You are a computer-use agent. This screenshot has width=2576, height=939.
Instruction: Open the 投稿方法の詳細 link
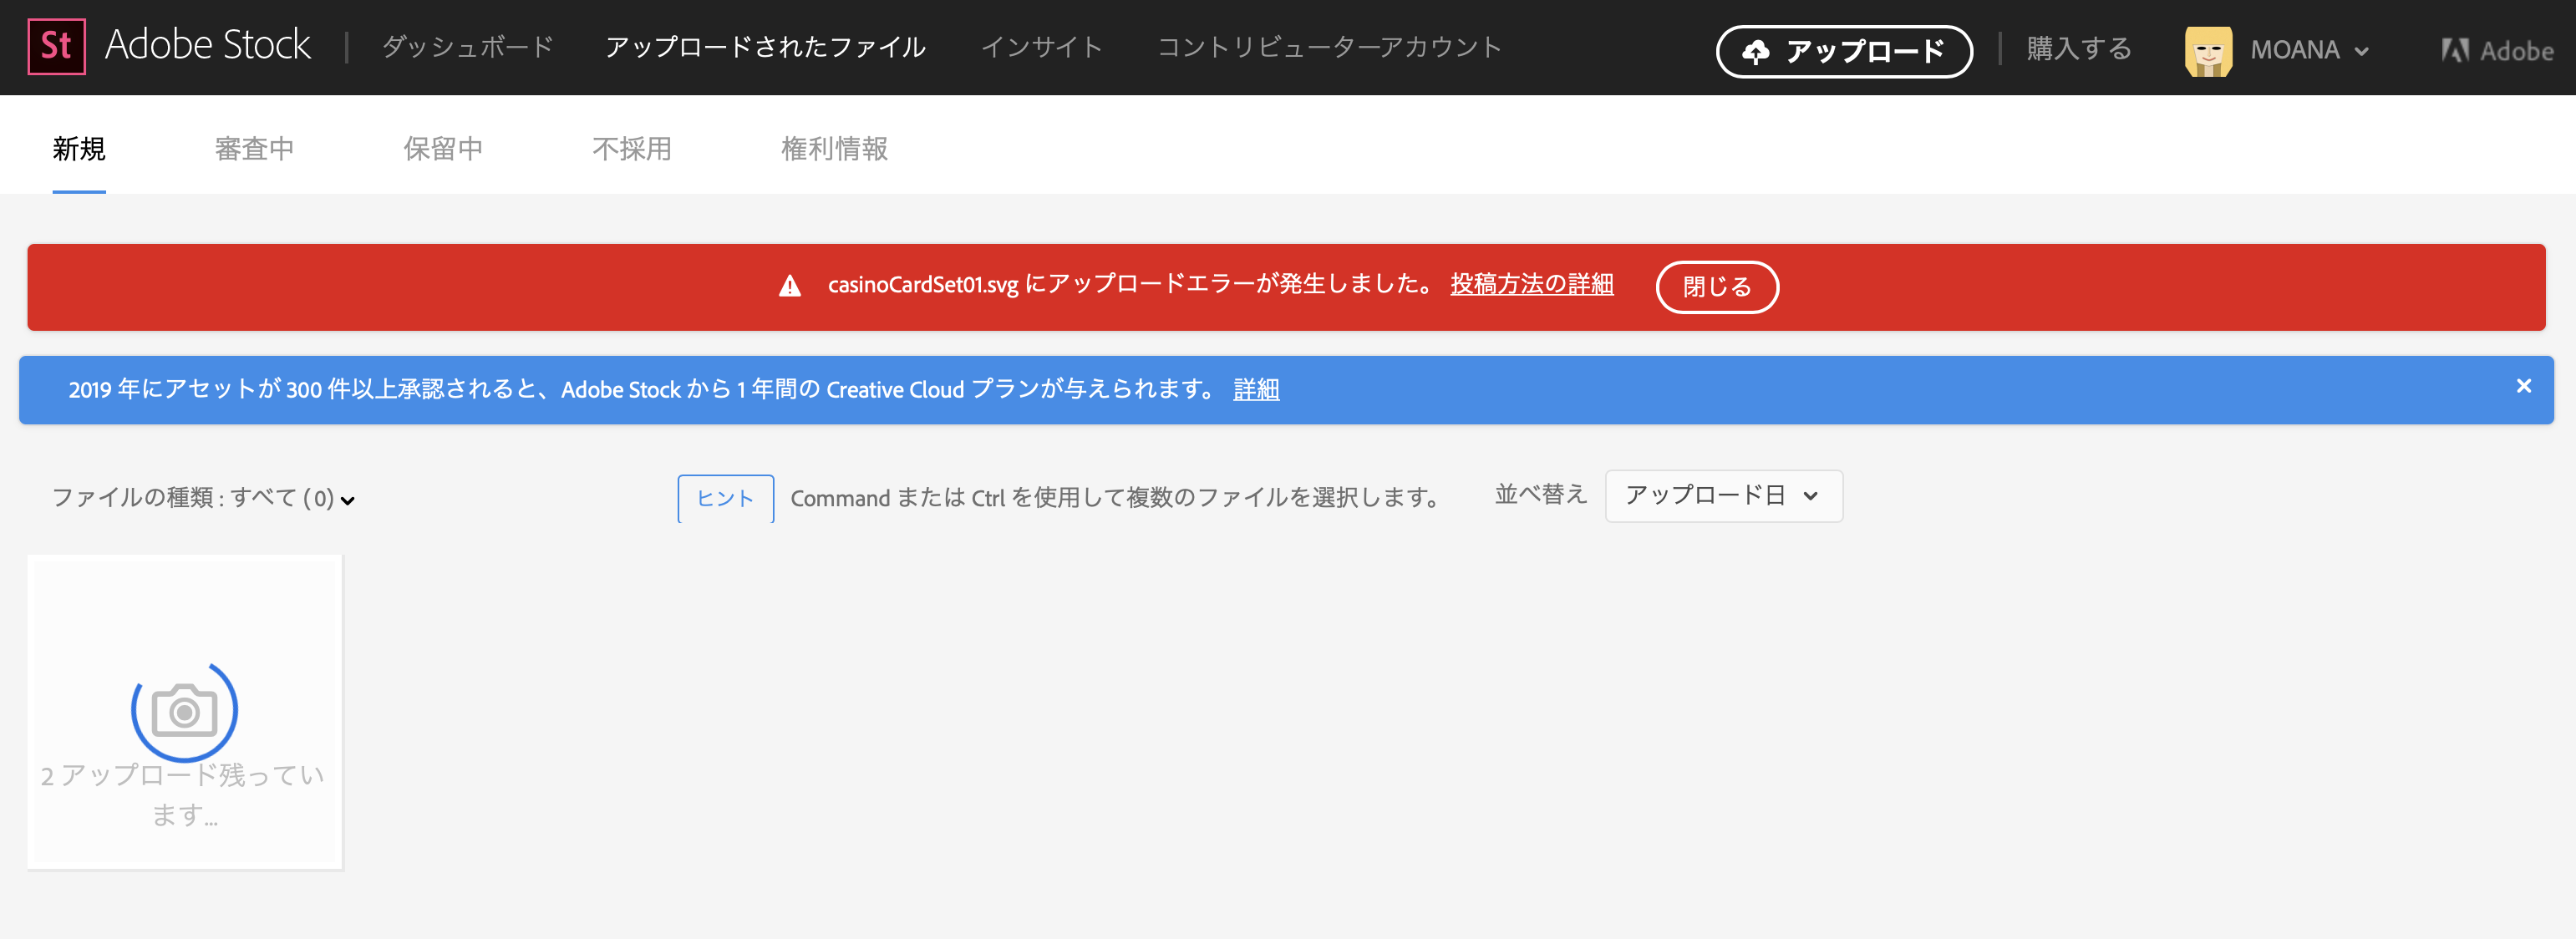[x=1531, y=284]
